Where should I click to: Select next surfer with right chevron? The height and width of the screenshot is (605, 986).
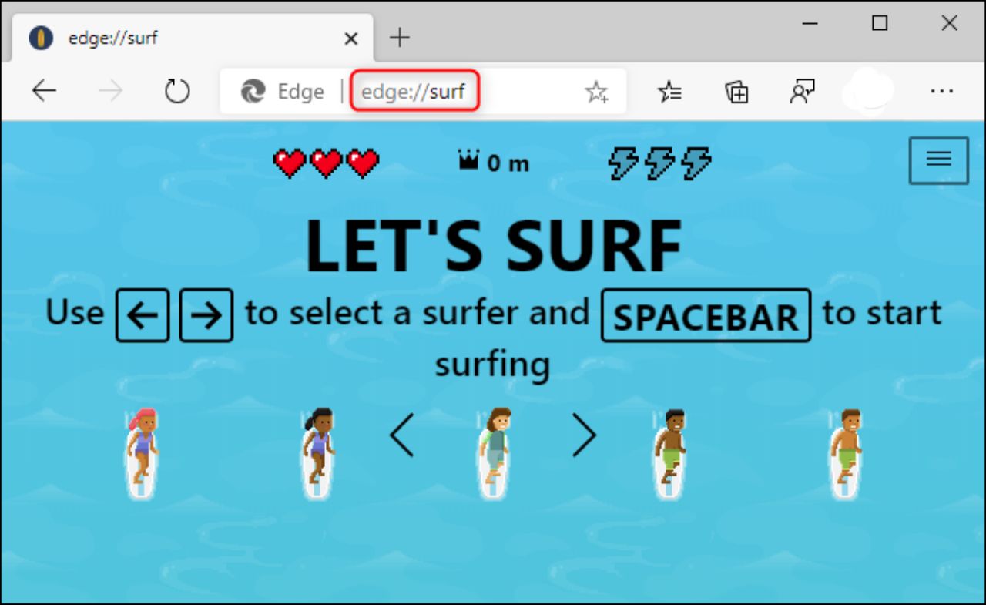click(584, 435)
